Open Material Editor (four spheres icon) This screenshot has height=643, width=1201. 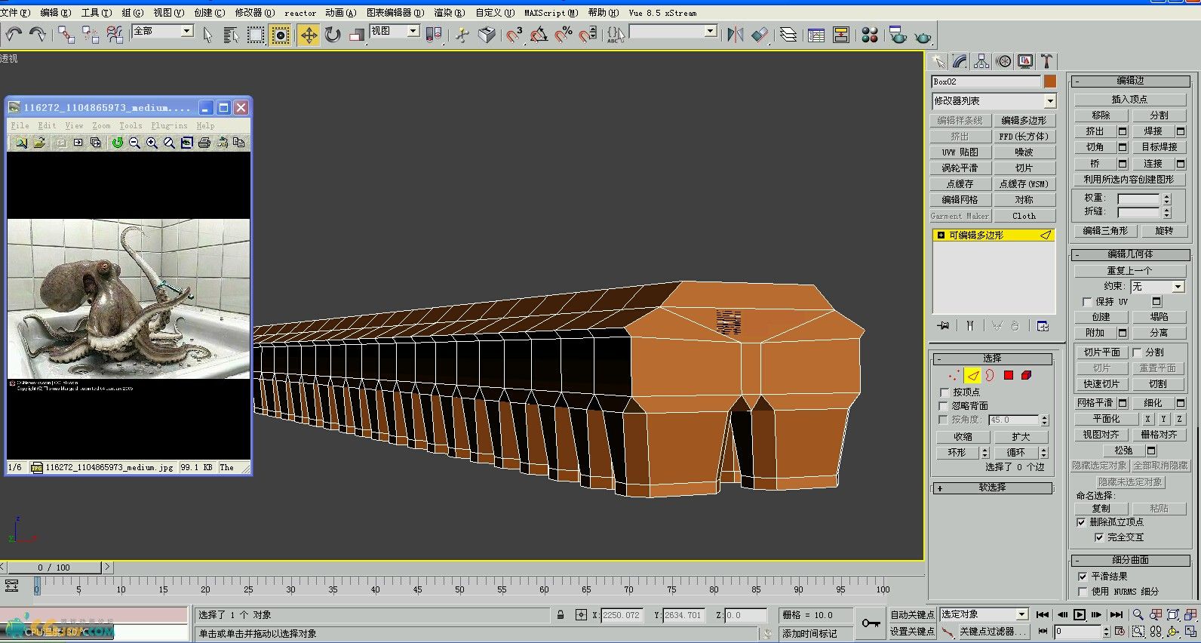click(x=869, y=35)
